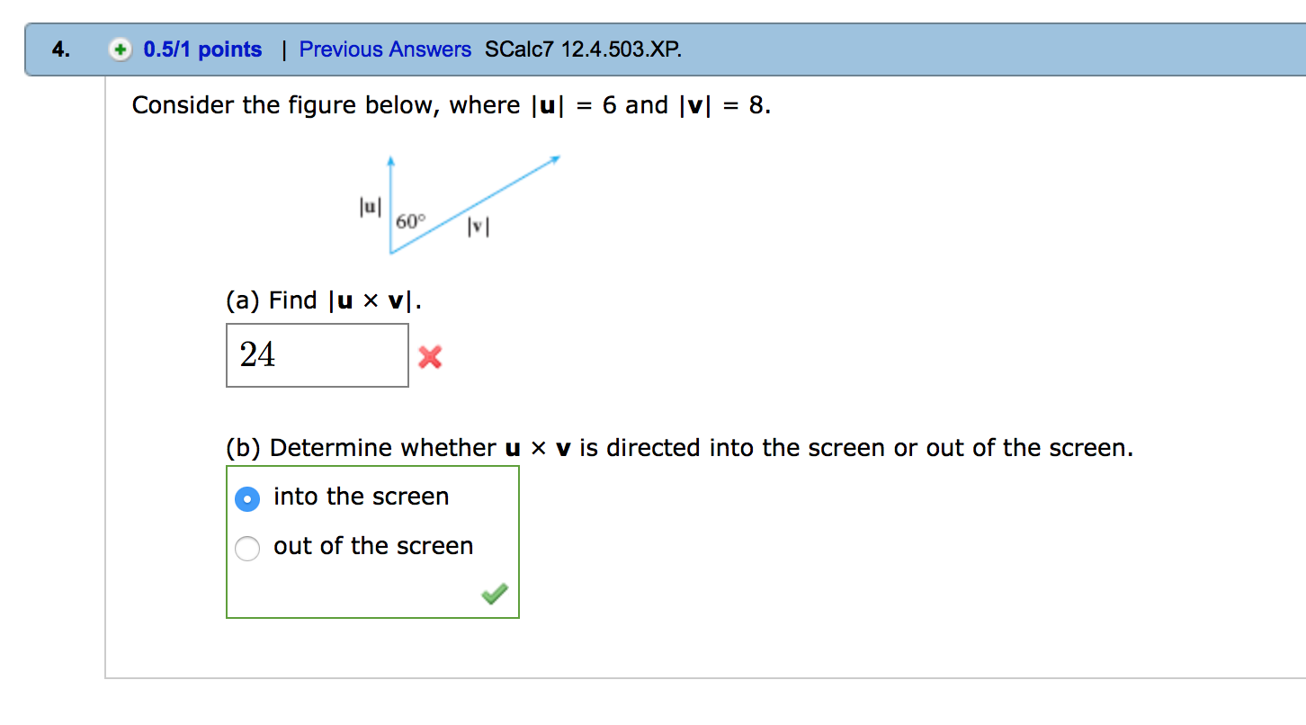Click the |u| label in the figure
The width and height of the screenshot is (1306, 725).
click(370, 206)
